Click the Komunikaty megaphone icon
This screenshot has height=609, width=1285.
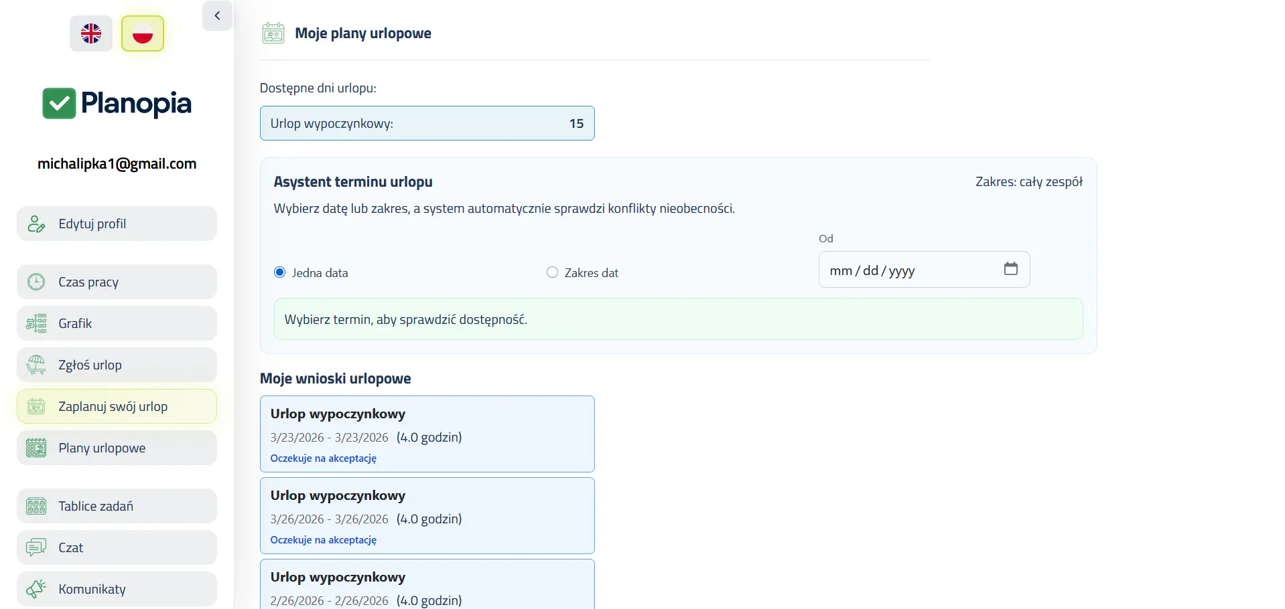(x=36, y=589)
